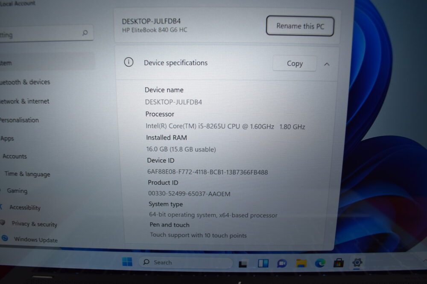Click the Settings gear taskbar icon

[x=357, y=262]
